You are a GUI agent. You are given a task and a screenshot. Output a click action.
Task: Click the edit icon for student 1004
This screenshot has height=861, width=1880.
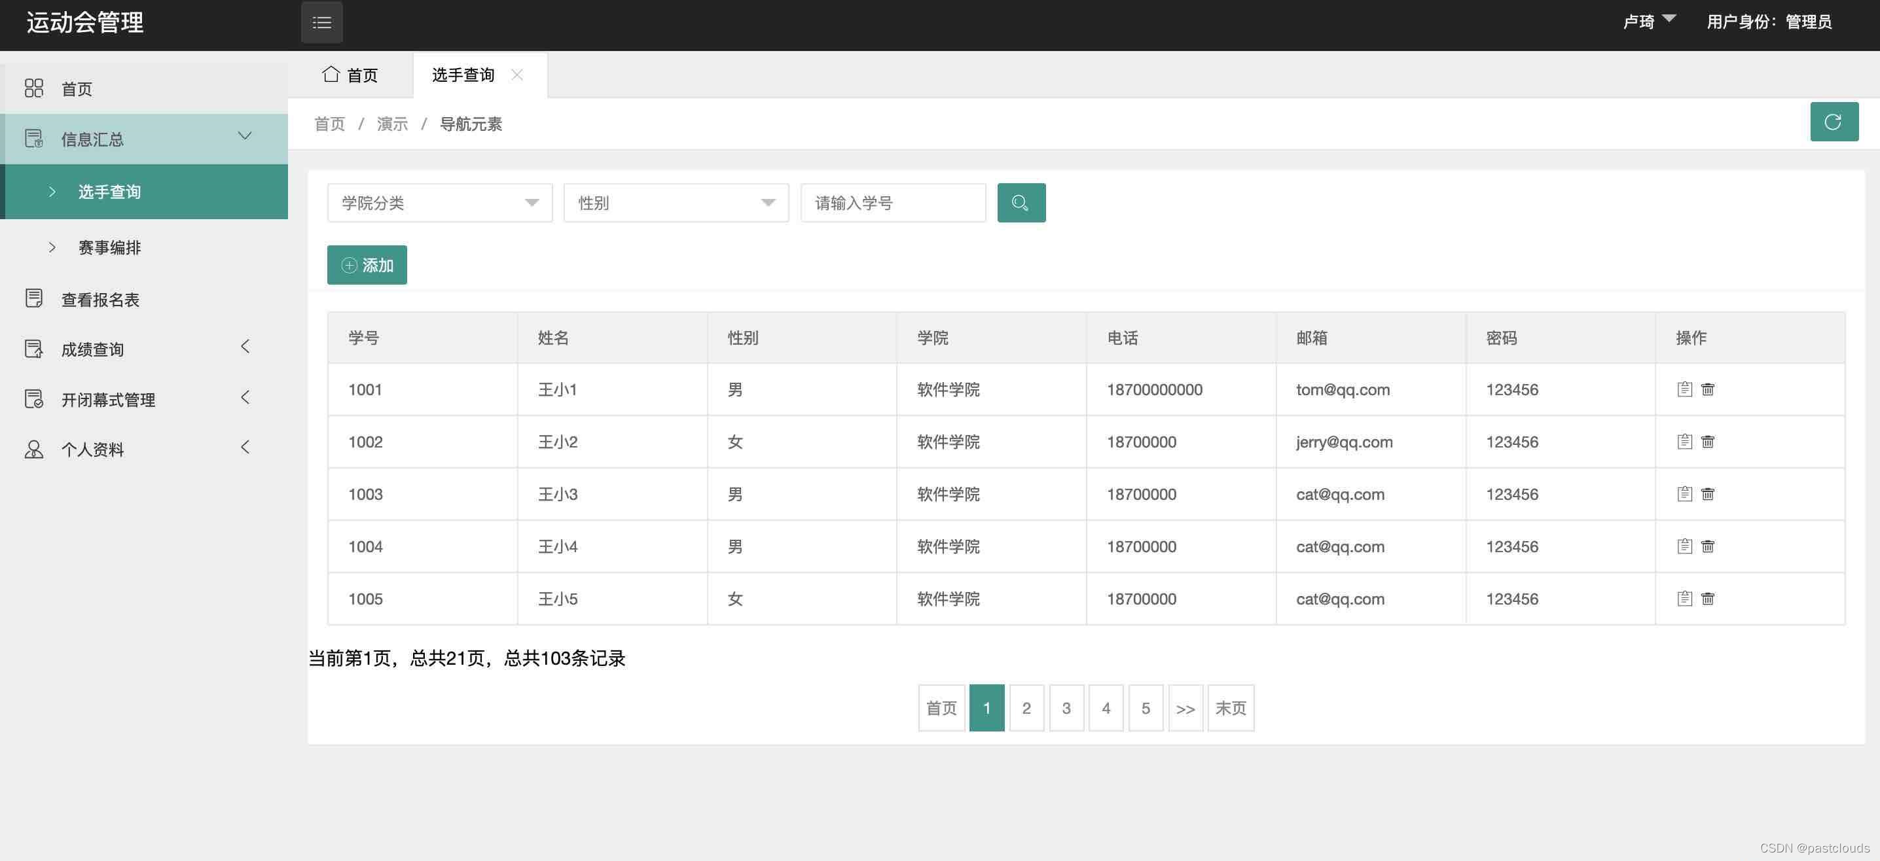(x=1684, y=546)
